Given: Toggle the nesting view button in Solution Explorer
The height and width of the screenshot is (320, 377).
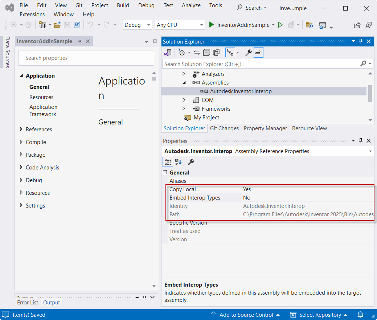Looking at the screenshot, I should [230, 52].
